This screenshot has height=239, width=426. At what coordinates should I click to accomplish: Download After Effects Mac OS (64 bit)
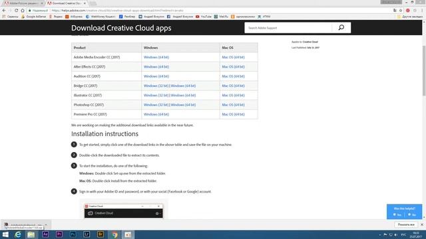point(233,66)
